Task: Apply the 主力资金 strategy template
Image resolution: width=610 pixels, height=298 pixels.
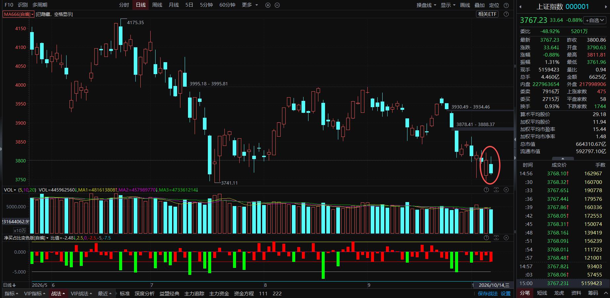Action: [x=219, y=293]
